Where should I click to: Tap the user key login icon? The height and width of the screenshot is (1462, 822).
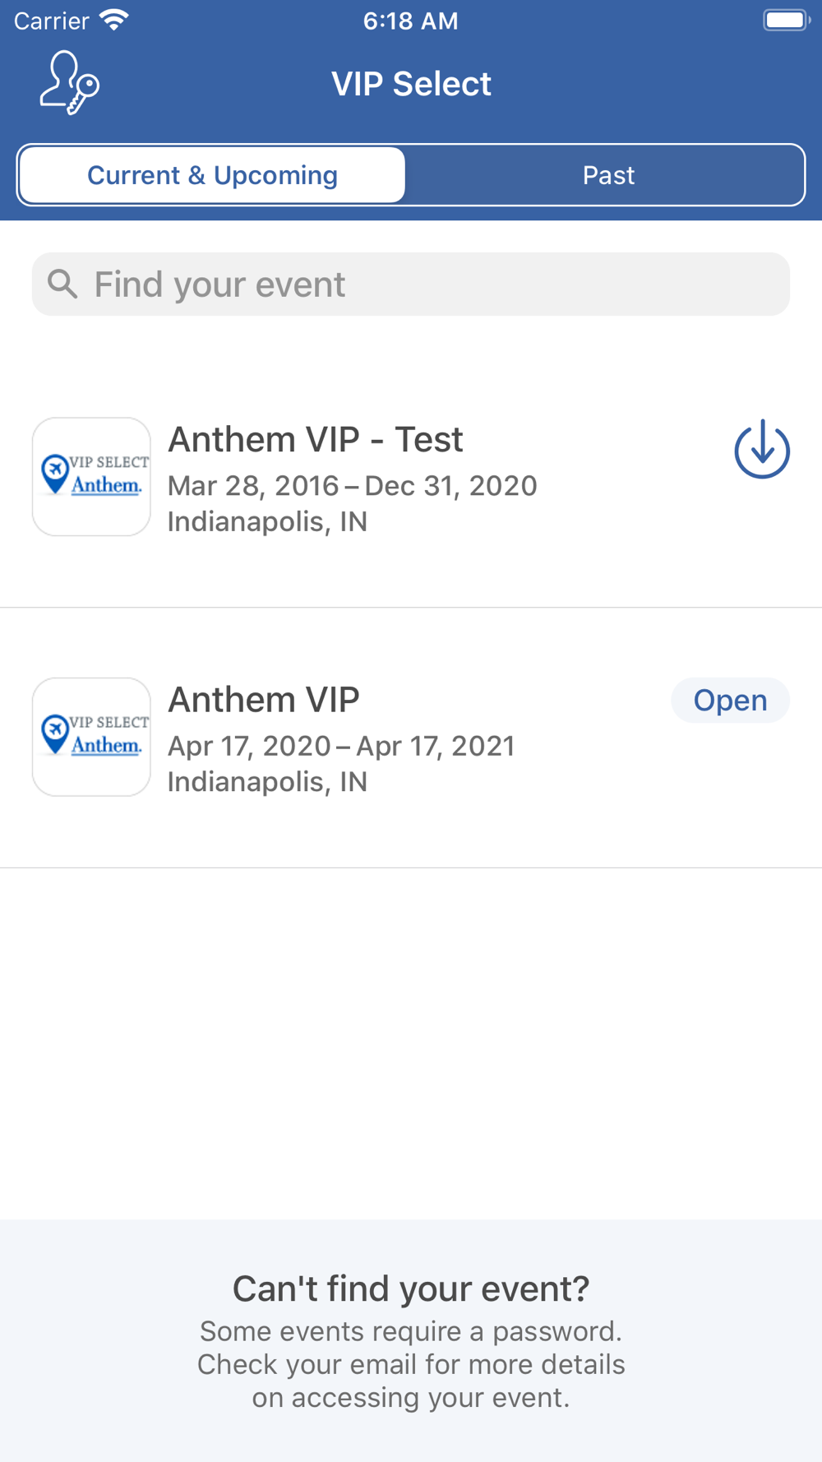70,83
